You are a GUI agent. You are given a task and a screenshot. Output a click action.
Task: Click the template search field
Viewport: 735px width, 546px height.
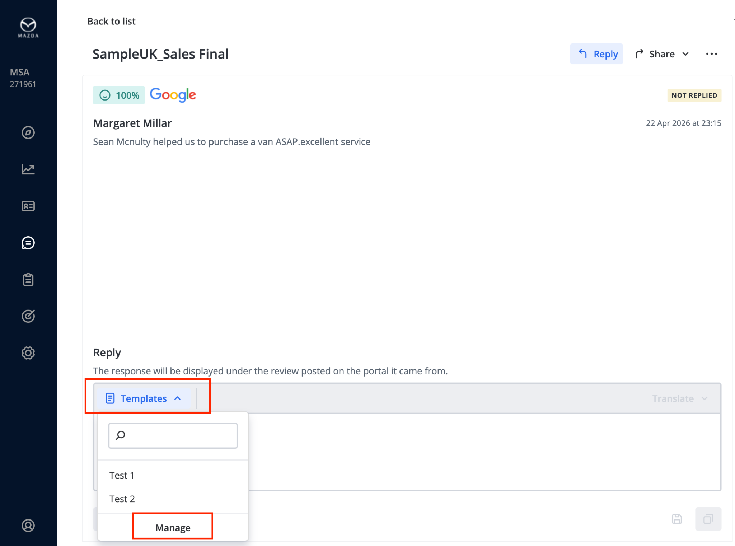coord(173,435)
